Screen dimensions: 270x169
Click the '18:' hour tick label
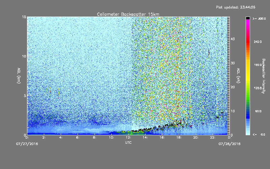(179, 138)
